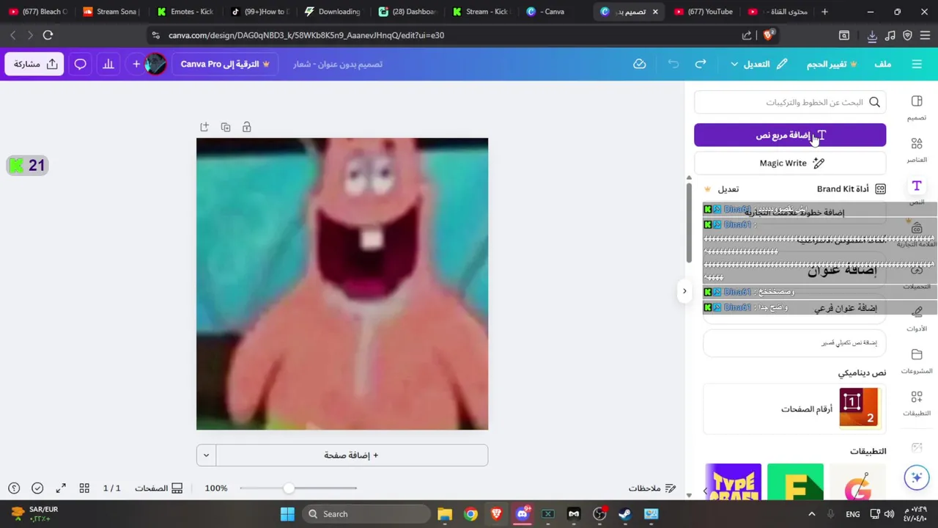Click the 100% zoom level value
The width and height of the screenshot is (938, 528).
coord(216,488)
